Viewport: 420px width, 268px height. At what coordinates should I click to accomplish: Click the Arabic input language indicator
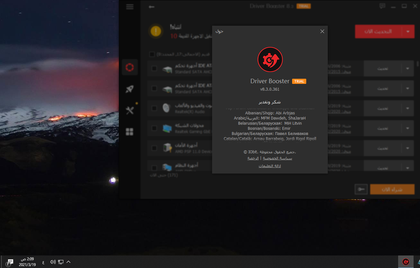(x=43, y=262)
